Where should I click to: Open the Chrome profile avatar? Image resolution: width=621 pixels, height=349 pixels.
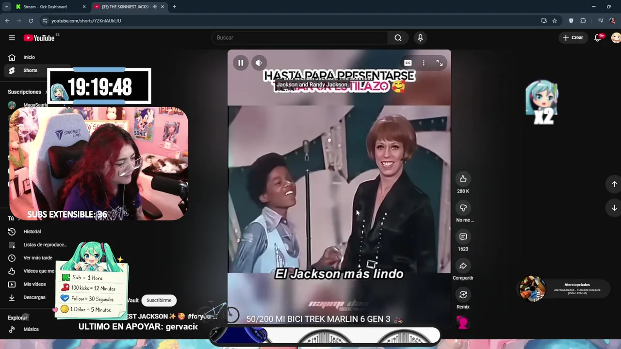612,21
